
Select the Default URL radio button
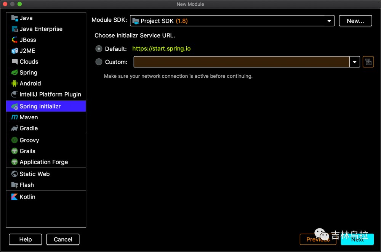[x=99, y=49]
